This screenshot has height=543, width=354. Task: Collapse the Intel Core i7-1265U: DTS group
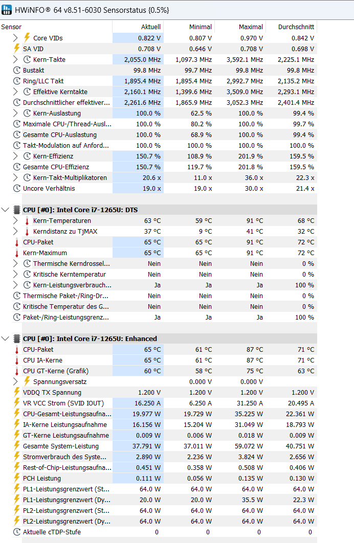coord(5,210)
